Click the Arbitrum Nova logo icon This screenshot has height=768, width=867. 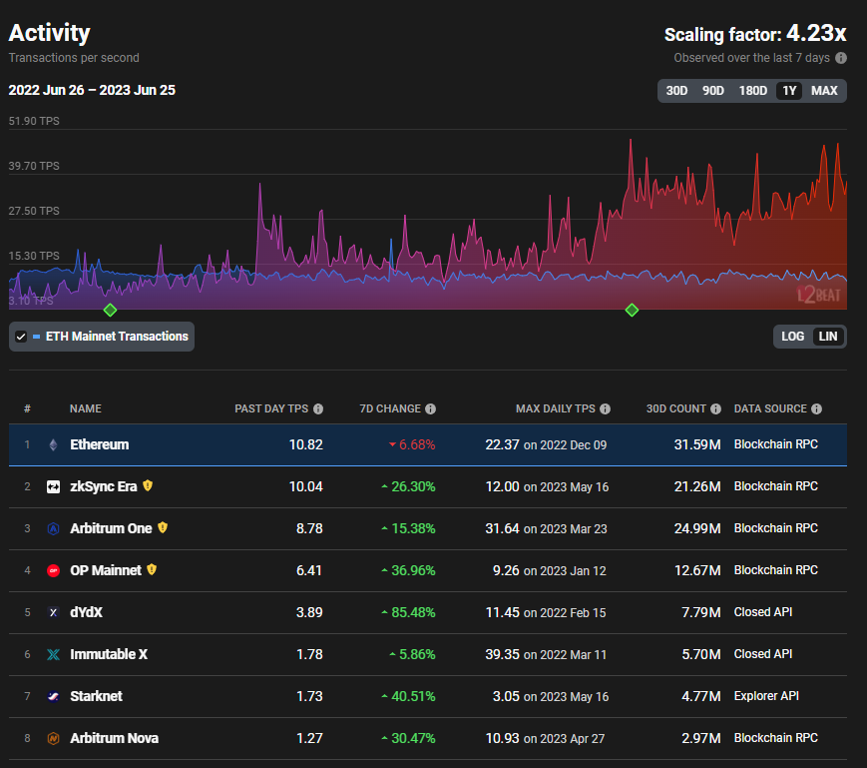pyautogui.click(x=53, y=739)
